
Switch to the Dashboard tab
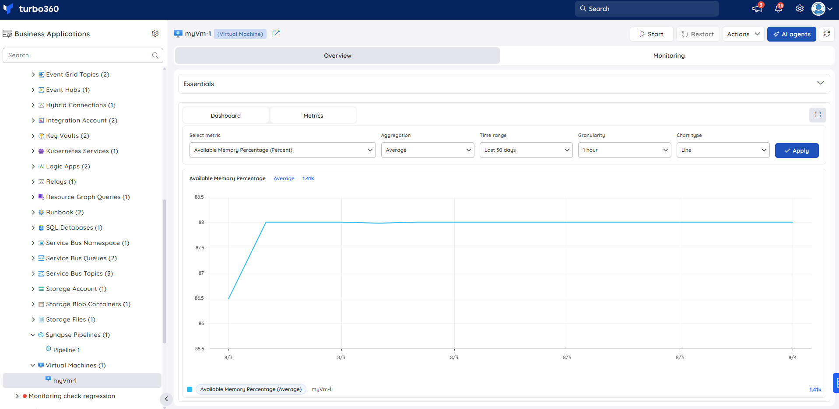pos(225,115)
